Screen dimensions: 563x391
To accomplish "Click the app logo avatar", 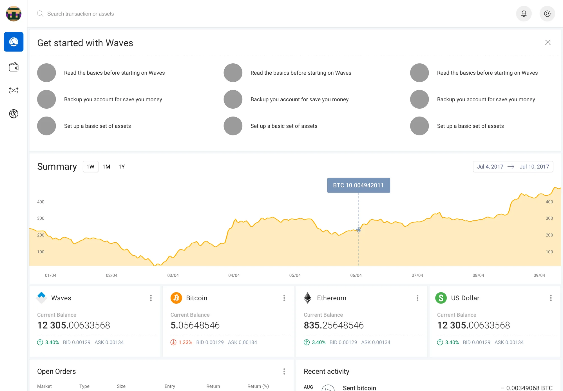I will [x=14, y=14].
